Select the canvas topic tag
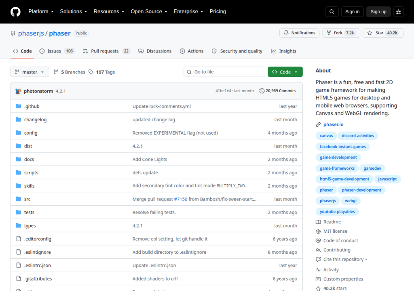 (x=326, y=136)
